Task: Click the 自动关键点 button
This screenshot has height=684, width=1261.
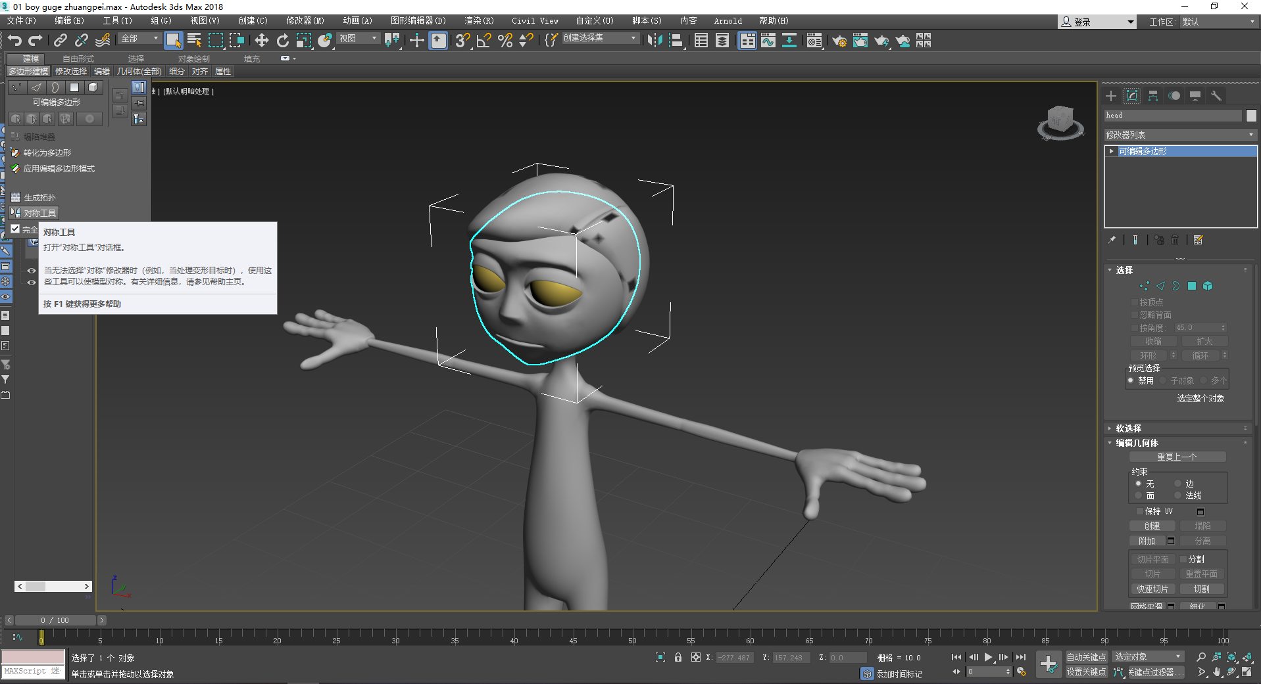Action: tap(1086, 657)
